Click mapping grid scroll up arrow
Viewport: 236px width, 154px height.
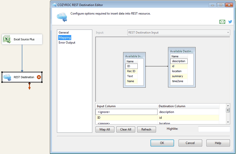click(228, 106)
